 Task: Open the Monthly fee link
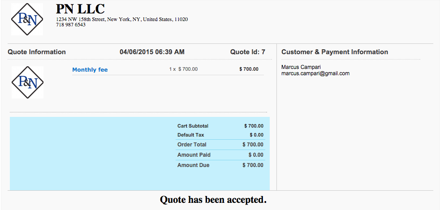[x=90, y=69]
